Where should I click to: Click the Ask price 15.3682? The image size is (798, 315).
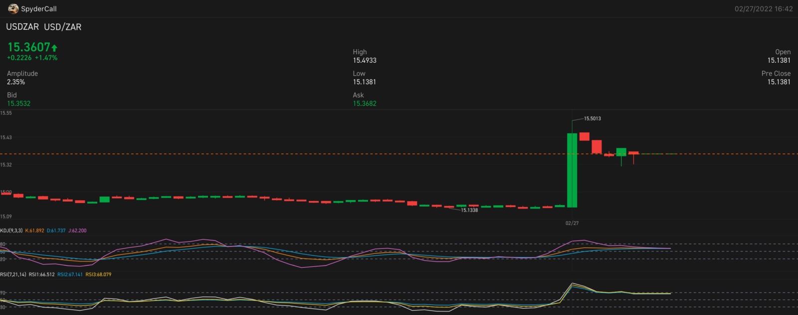coord(365,104)
